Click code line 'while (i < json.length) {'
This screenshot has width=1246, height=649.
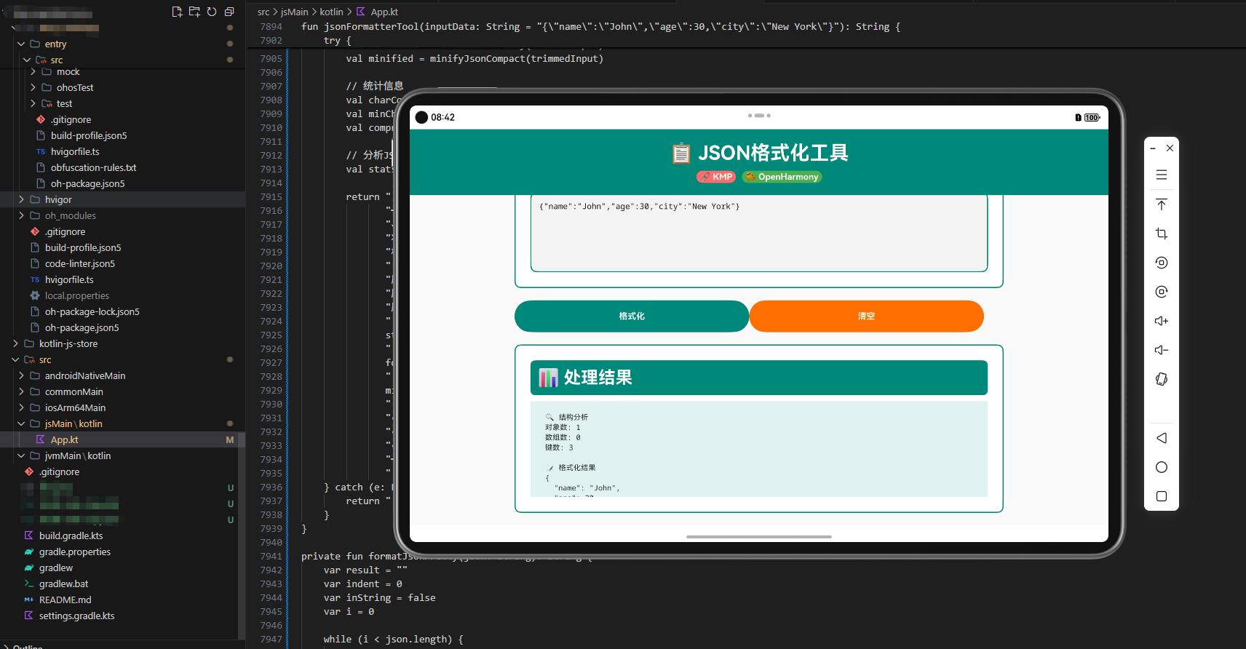393,639
